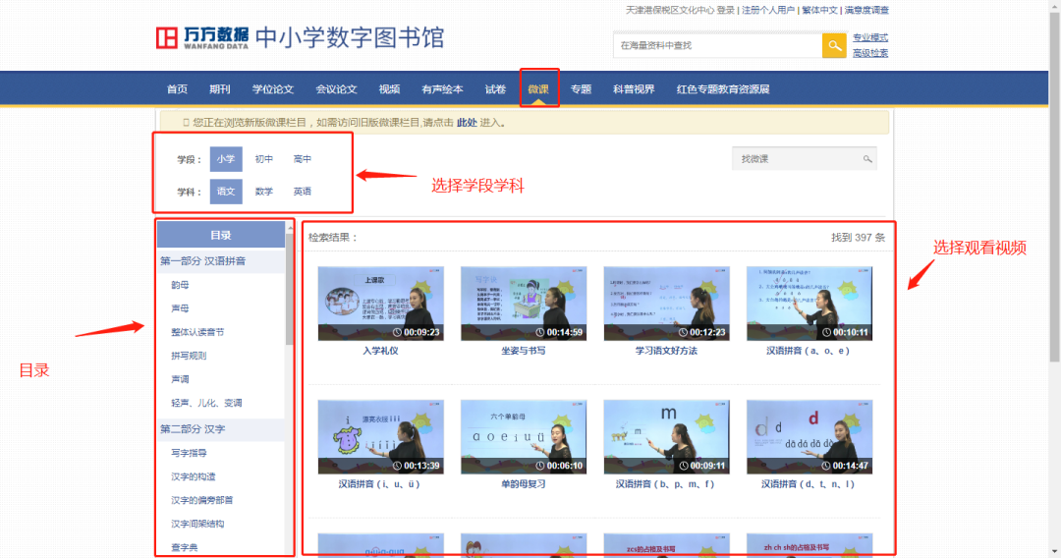Open 红色专题教育资源展 nav tab

723,89
